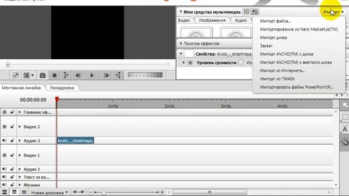The height and width of the screenshot is (196, 349).
Task: Choose Импорт из Интернета... item
Action: point(282,71)
